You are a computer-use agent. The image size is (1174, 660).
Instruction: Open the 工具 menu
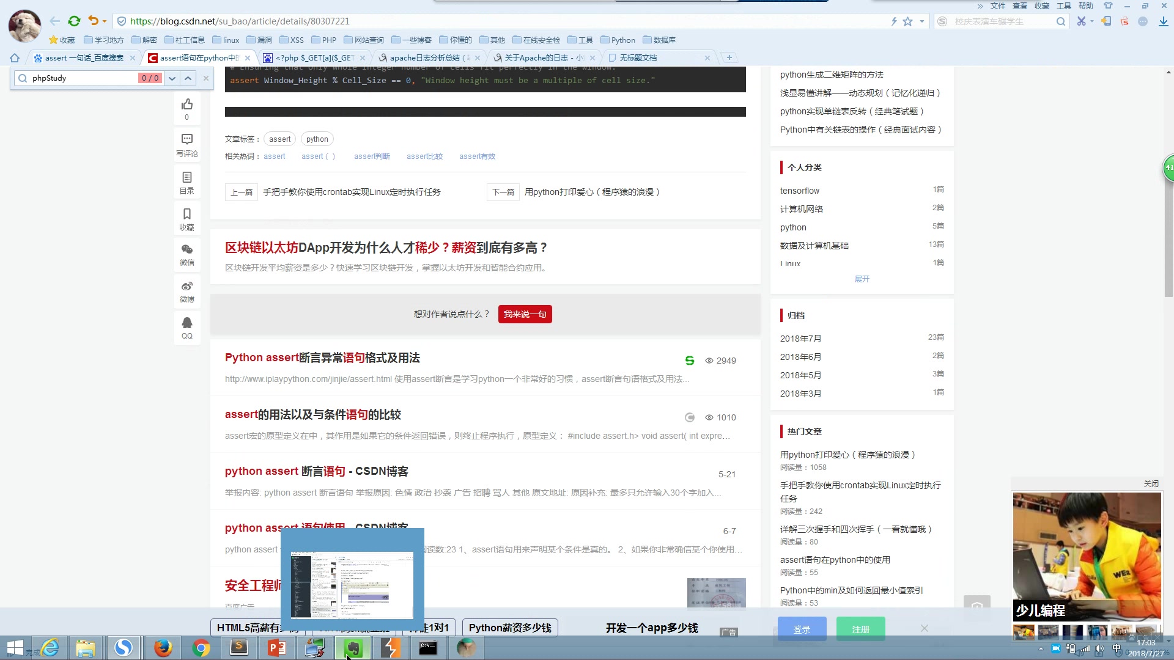click(1063, 5)
